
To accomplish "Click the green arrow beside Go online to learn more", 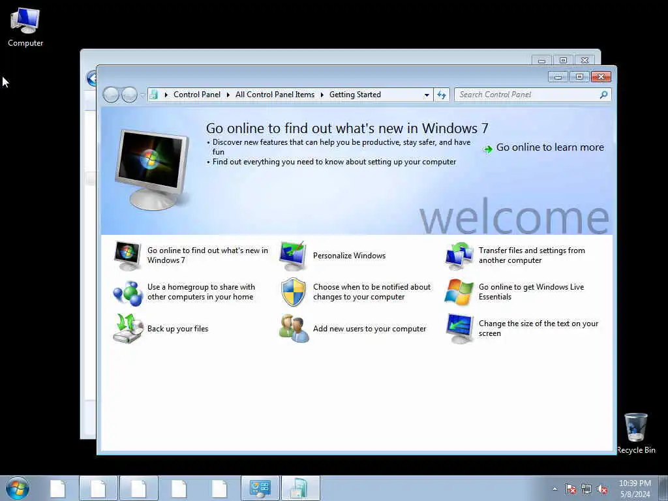I will [x=488, y=149].
